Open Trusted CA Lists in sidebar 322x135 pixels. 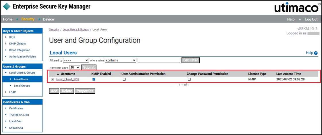click(19, 115)
